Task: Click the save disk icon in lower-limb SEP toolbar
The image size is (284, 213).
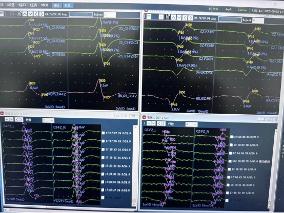Action: pos(168,17)
